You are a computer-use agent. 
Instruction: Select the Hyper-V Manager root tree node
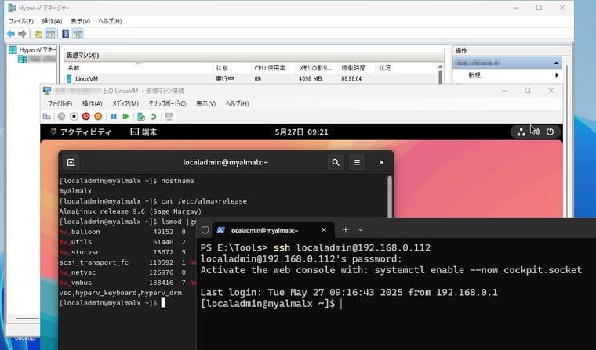pos(33,50)
